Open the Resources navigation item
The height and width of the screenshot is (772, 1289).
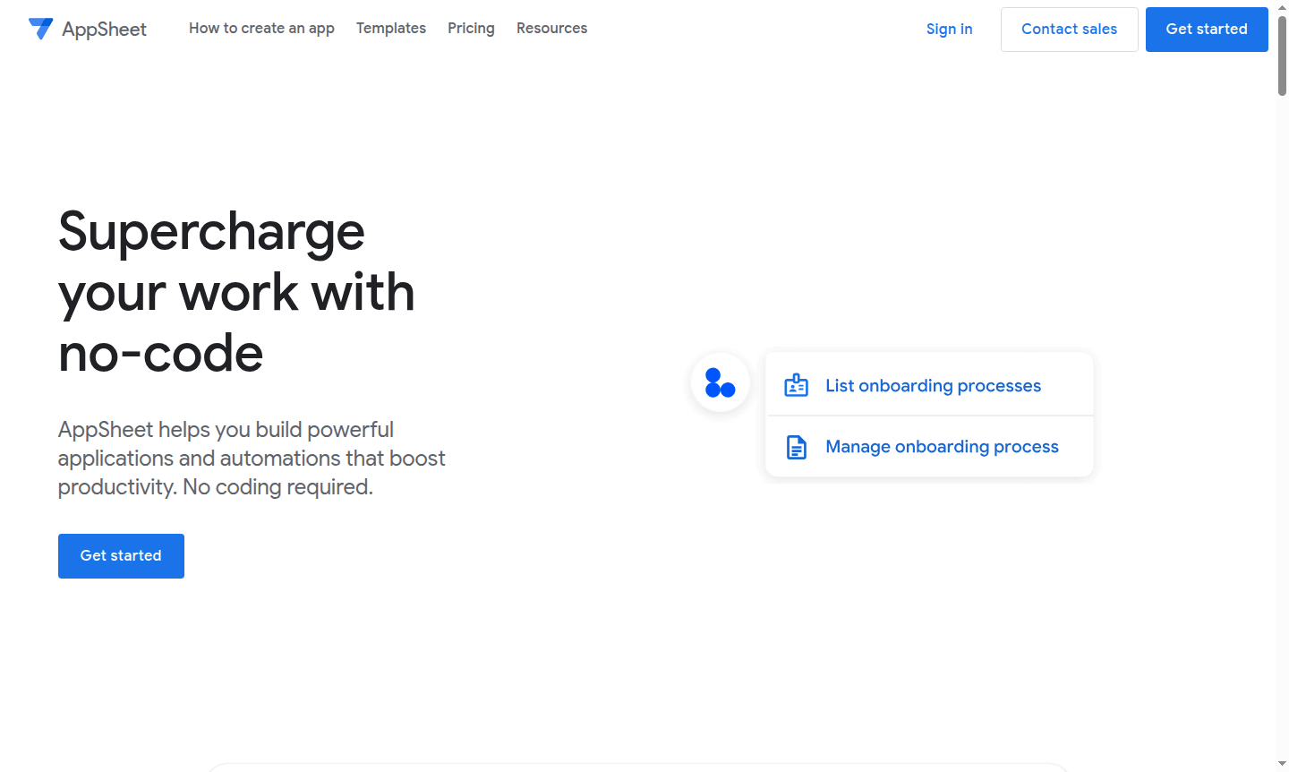tap(551, 29)
